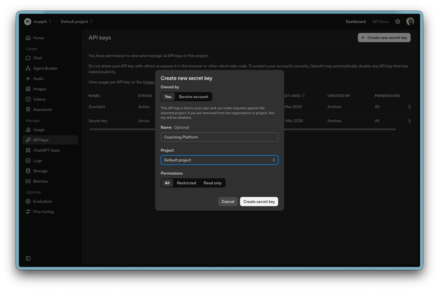Open the Dashboard tab
Screen dimensions: 439x291
click(x=356, y=22)
